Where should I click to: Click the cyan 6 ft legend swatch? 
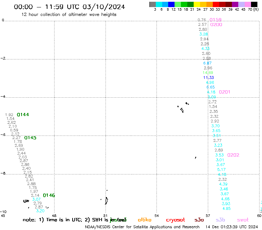tap(159, 4)
